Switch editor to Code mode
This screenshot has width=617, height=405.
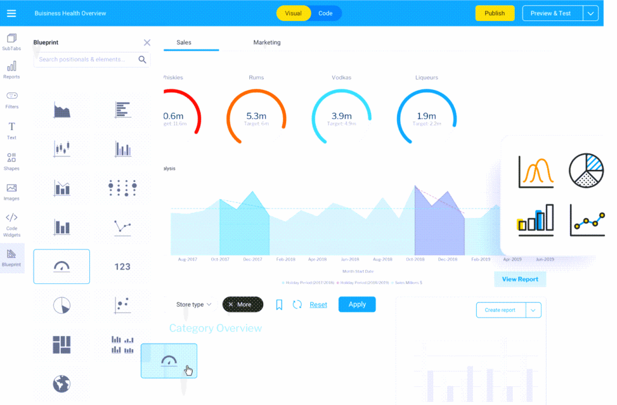click(325, 13)
